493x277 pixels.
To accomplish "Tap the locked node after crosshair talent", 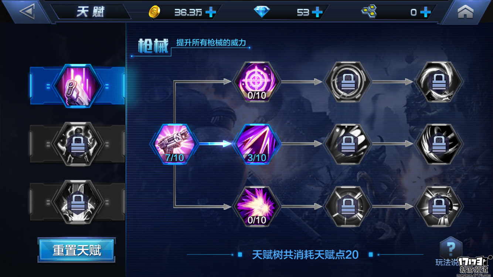I will point(348,82).
